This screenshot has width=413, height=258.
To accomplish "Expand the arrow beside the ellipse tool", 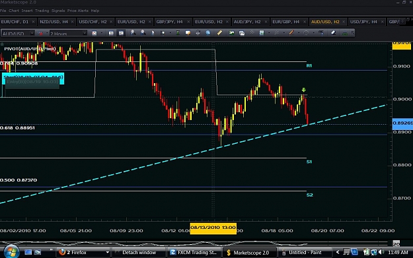I will [313, 33].
